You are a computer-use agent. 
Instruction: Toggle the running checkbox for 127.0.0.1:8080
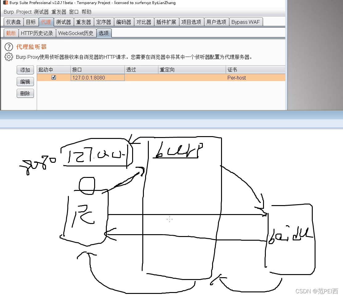point(54,77)
